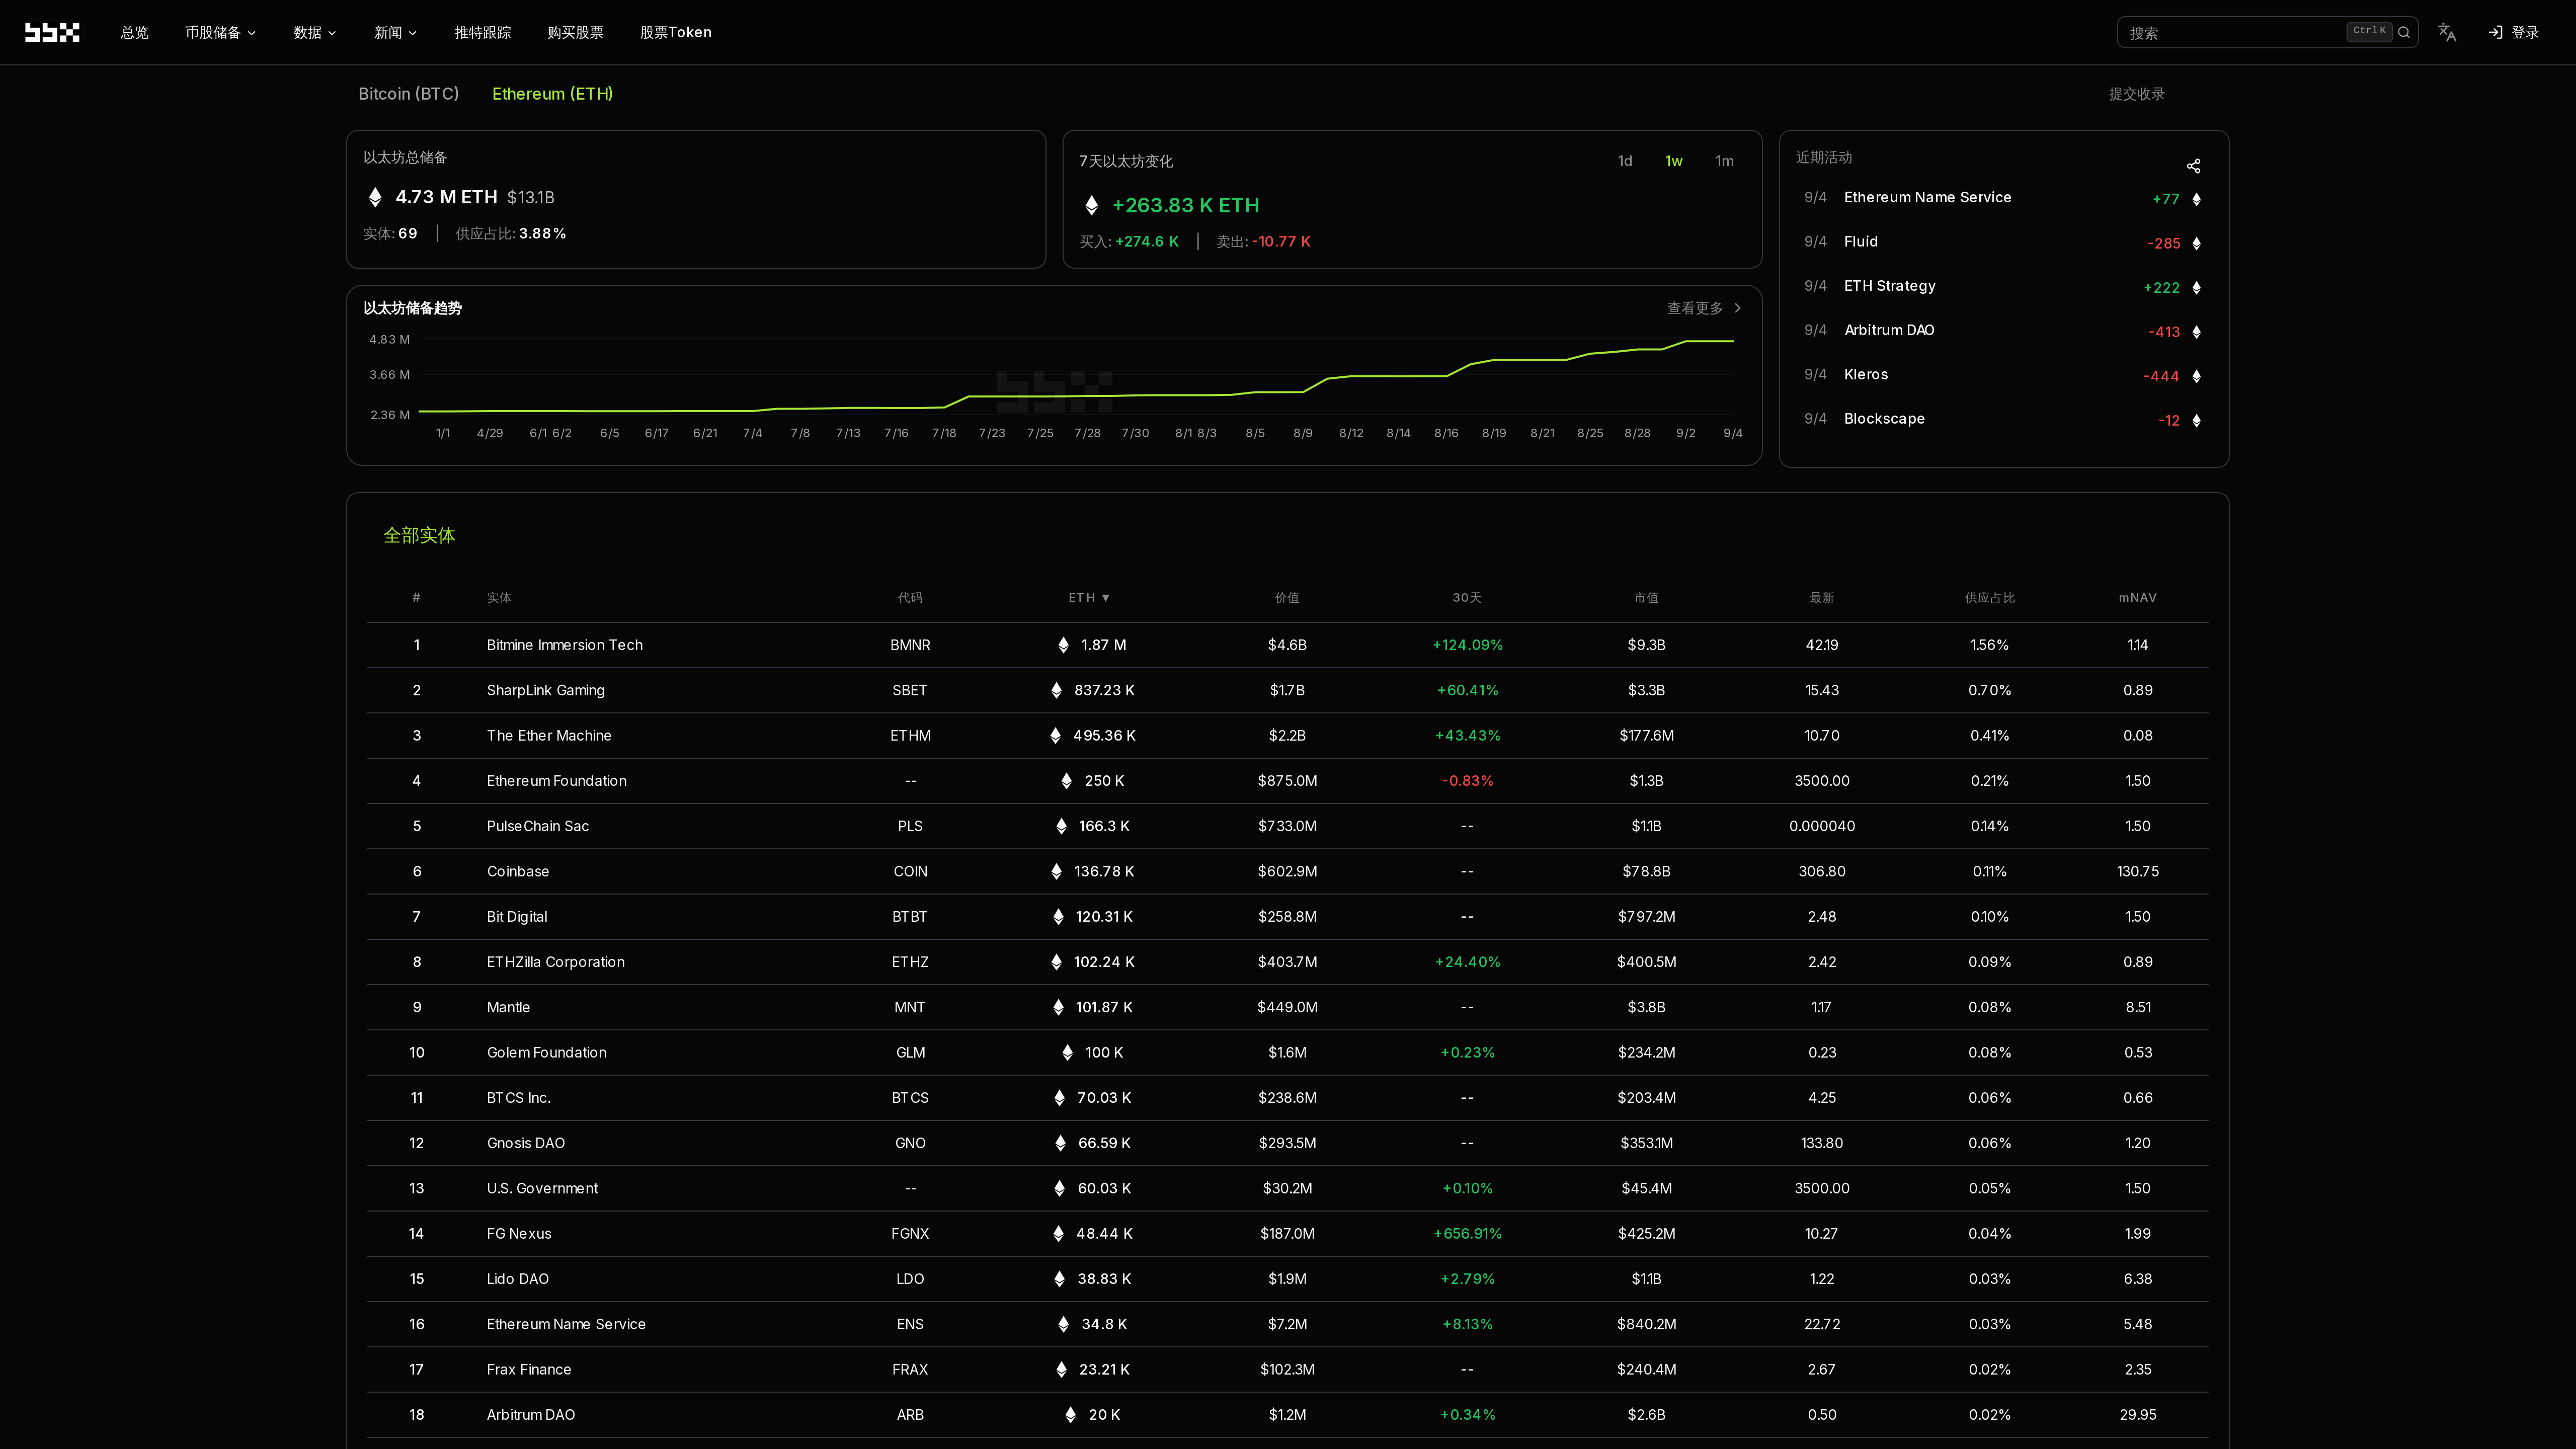This screenshot has height=1449, width=2576.
Task: Click ETH icon in Blockscape activity row
Action: tap(2197, 420)
